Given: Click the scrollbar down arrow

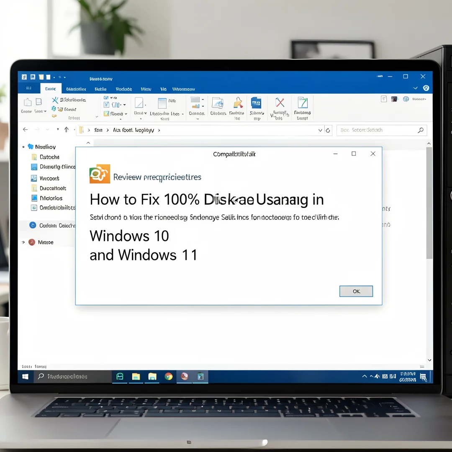Looking at the screenshot, I should 429,360.
